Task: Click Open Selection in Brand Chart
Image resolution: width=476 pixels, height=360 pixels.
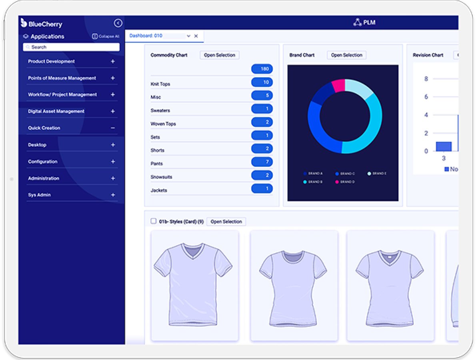Action: tap(346, 55)
